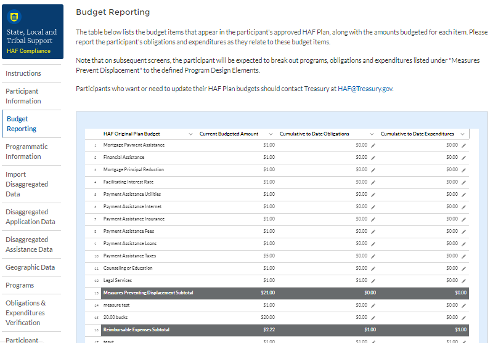Screen dimensions: 493x343
Task: Click pencil for measure test obligations
Action: click(373, 305)
